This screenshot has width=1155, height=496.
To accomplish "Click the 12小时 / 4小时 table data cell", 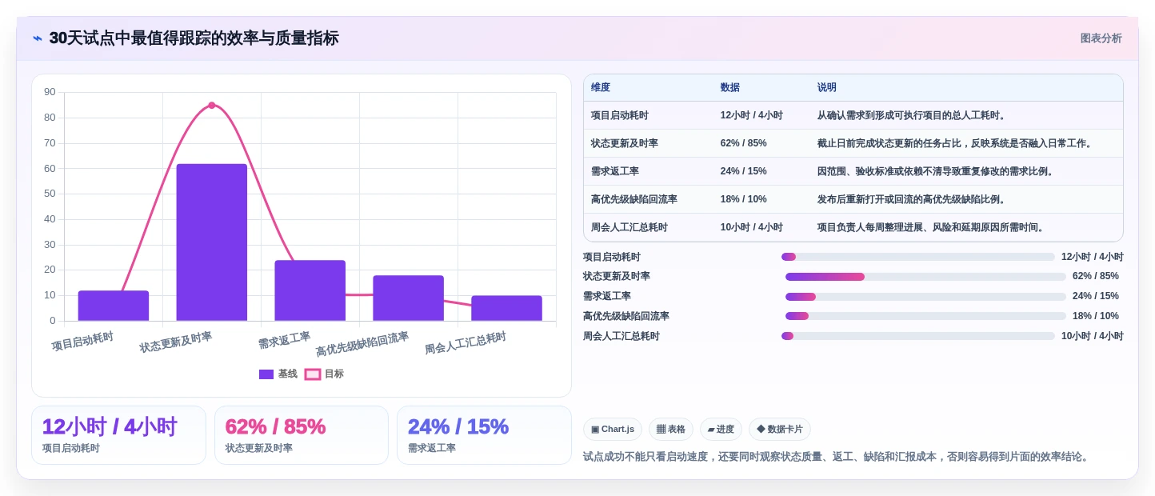I will (752, 115).
